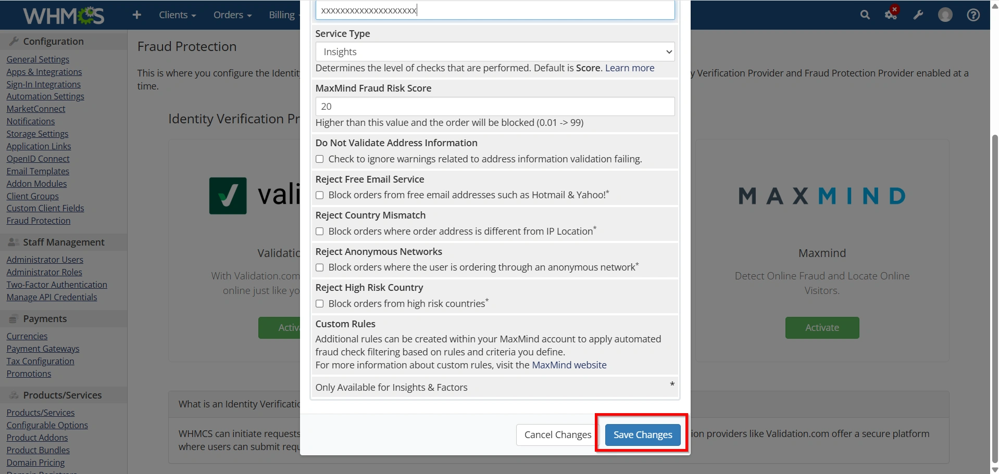999x474 pixels.
Task: Click the WHMCS logo
Action: pos(64,16)
